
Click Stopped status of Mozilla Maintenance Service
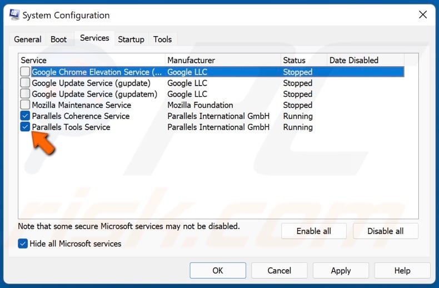[298, 105]
